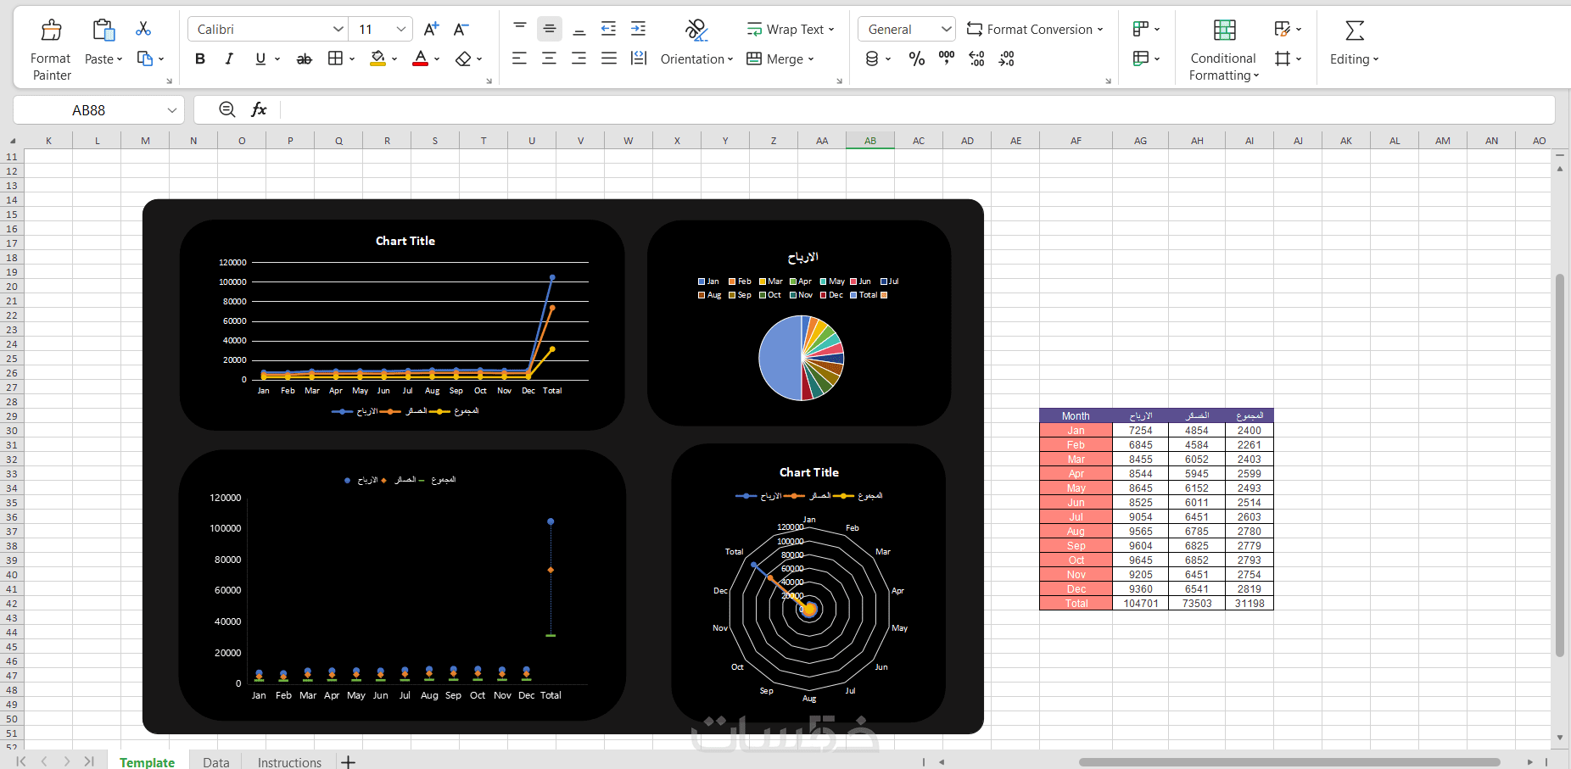The image size is (1571, 769).
Task: Click the increase decimal places icon
Action: [976, 59]
